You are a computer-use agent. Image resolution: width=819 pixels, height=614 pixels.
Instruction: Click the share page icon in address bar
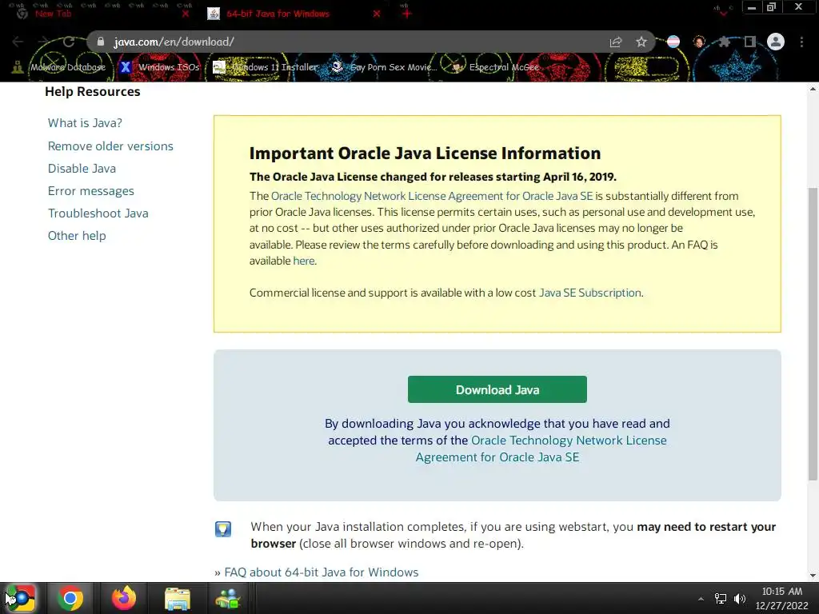point(616,42)
